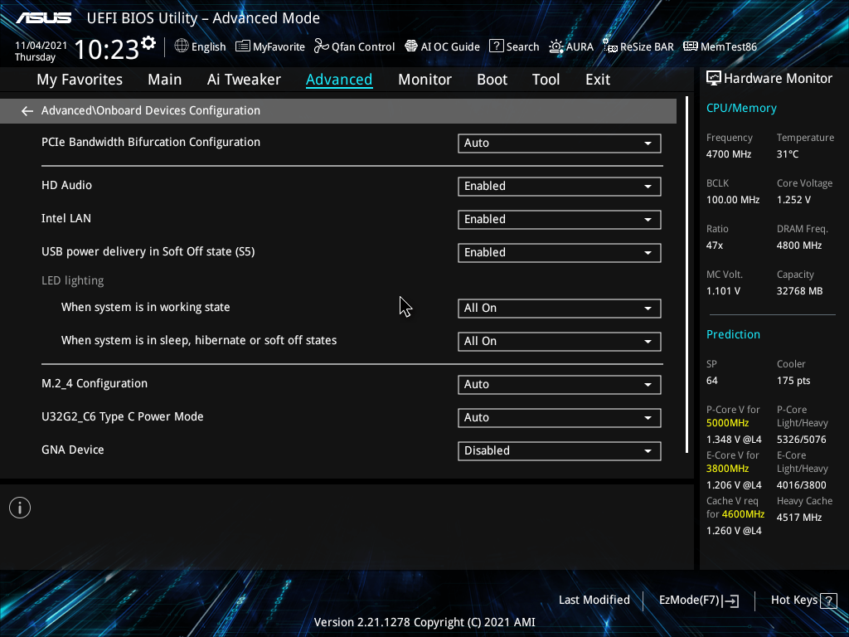
Task: Click the Advanced\Onboard Devices Configuration breadcrumb
Action: 151,110
